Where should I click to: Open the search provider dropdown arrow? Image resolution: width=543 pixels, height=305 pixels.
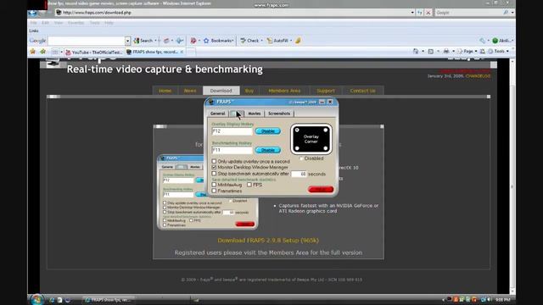512,13
